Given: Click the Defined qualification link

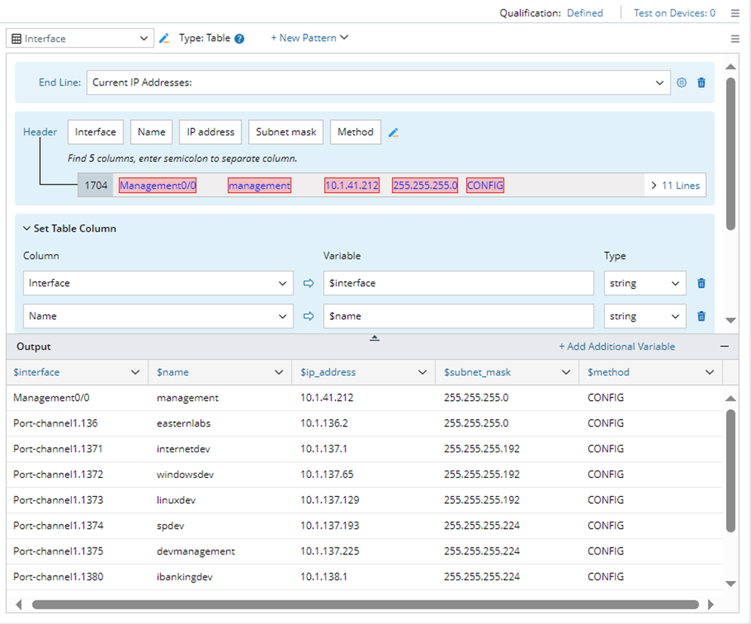Looking at the screenshot, I should tap(585, 13).
